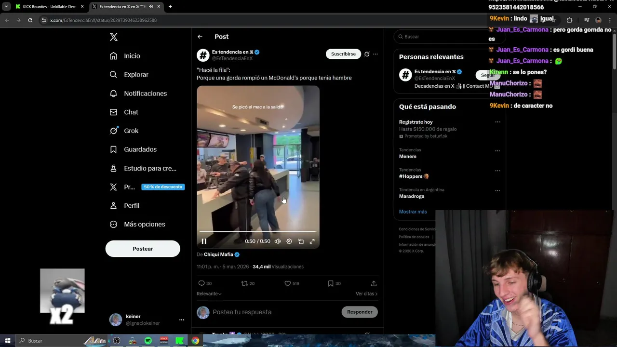Open Spotify from the taskbar
Image resolution: width=617 pixels, height=347 pixels.
pos(148,341)
